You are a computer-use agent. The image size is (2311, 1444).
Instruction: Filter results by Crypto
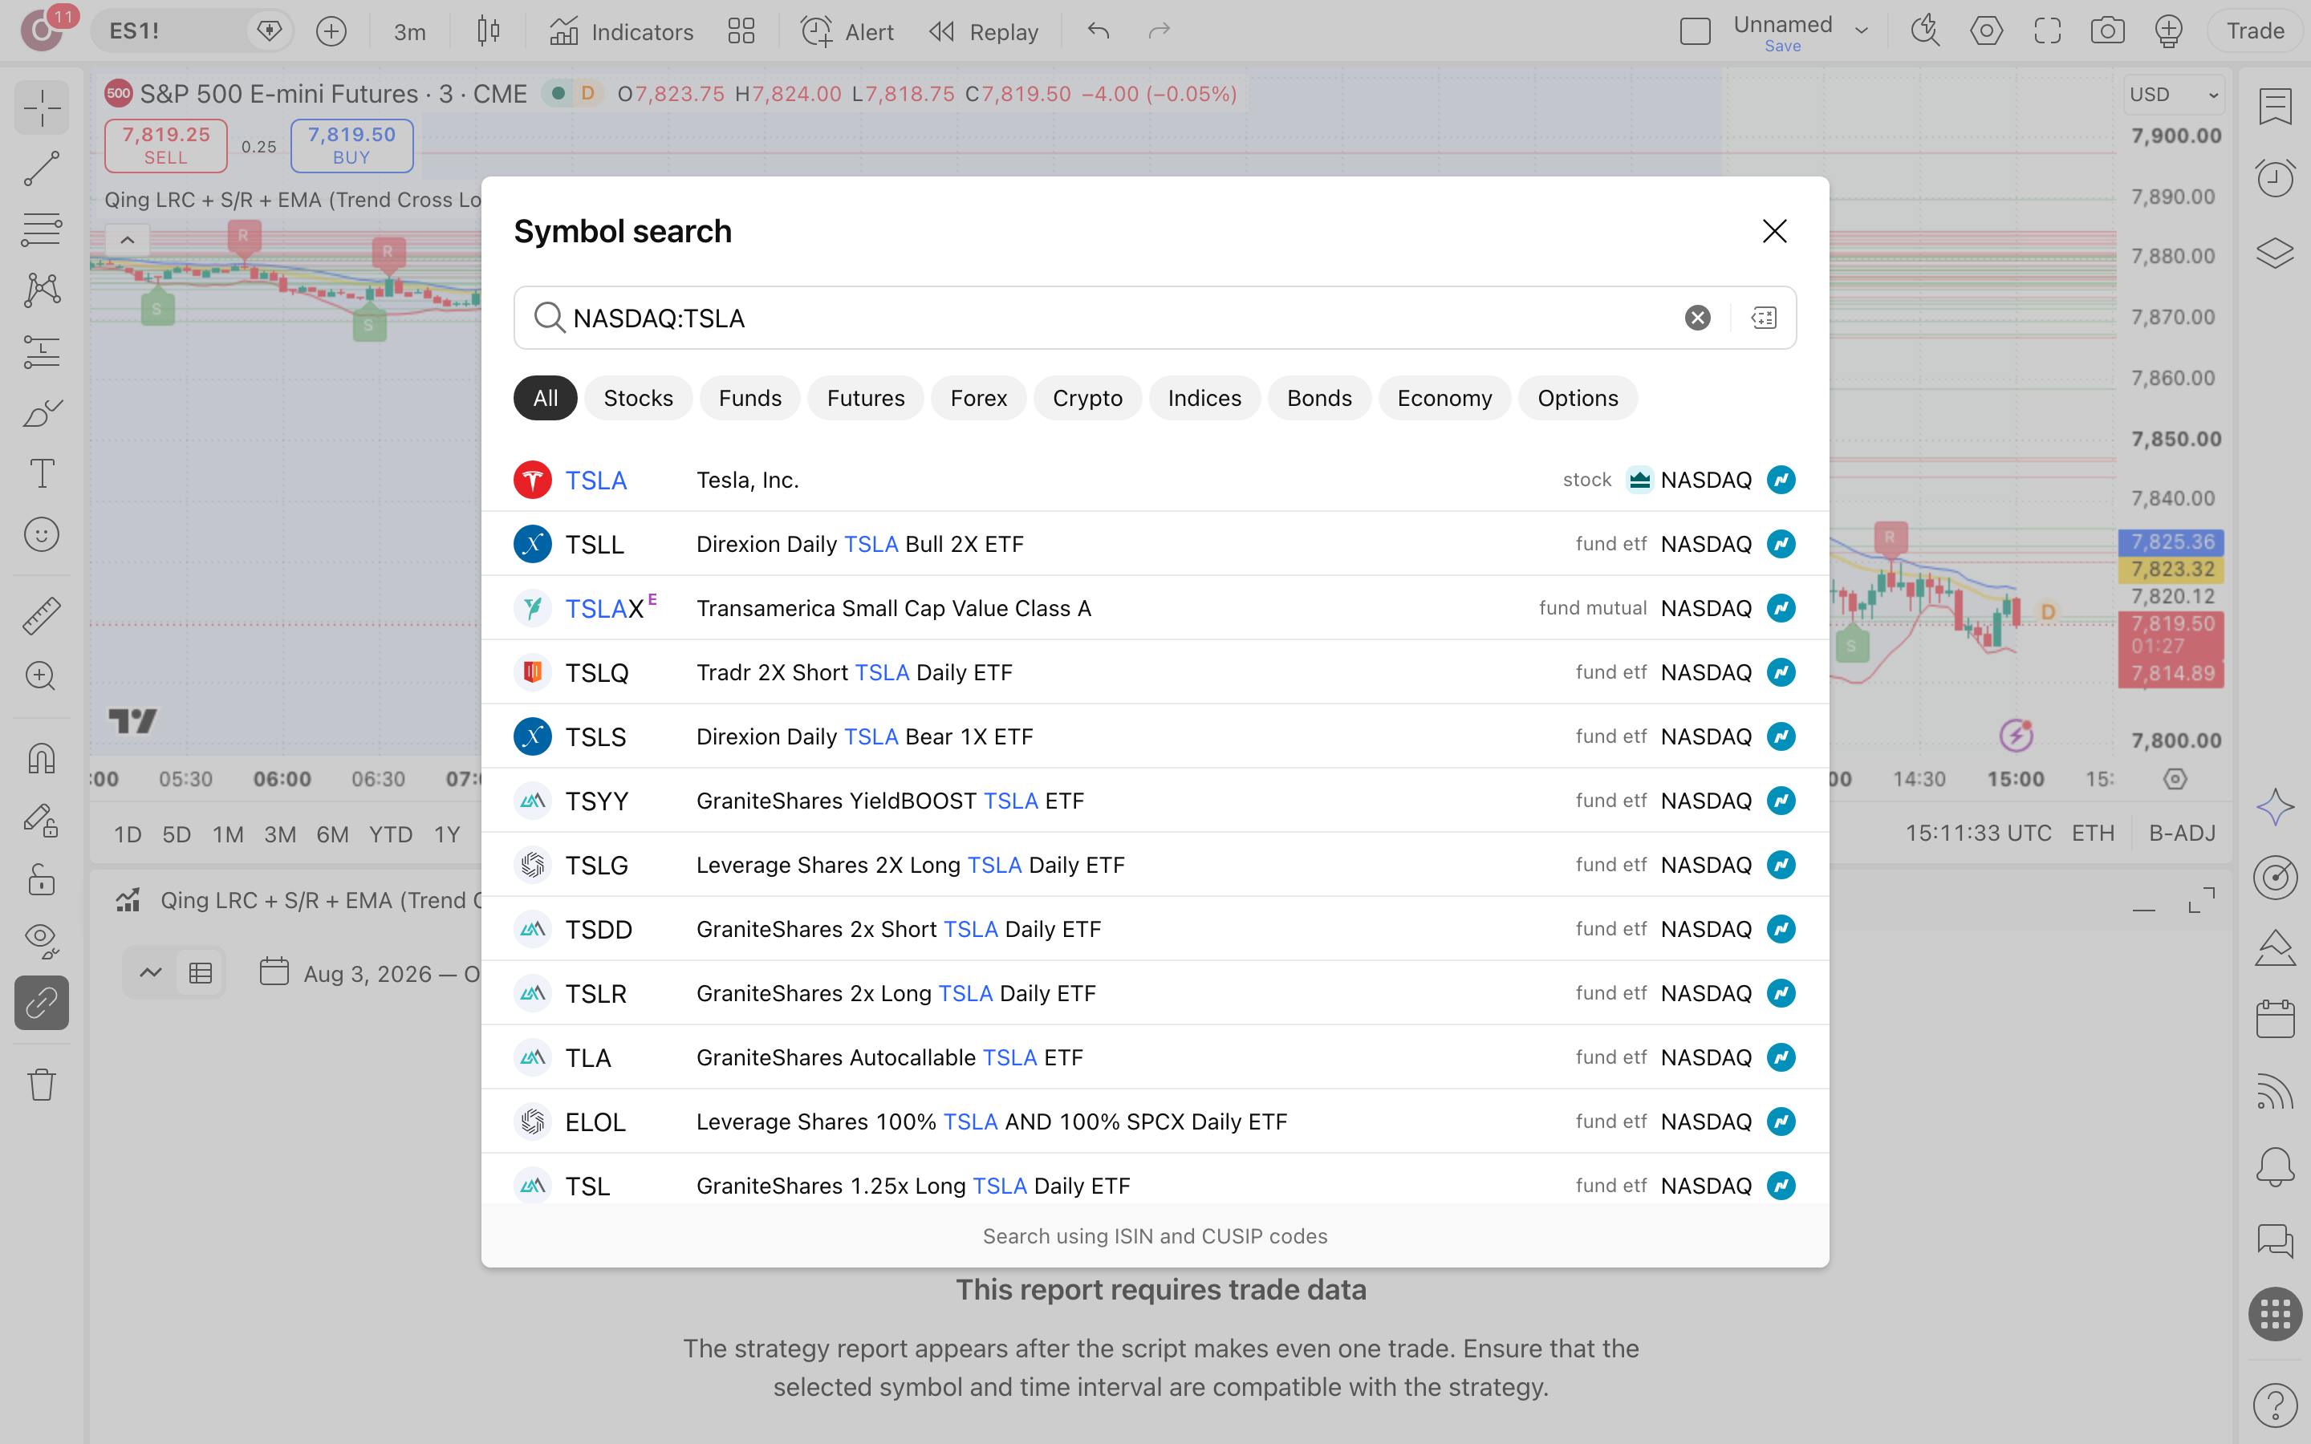point(1086,398)
